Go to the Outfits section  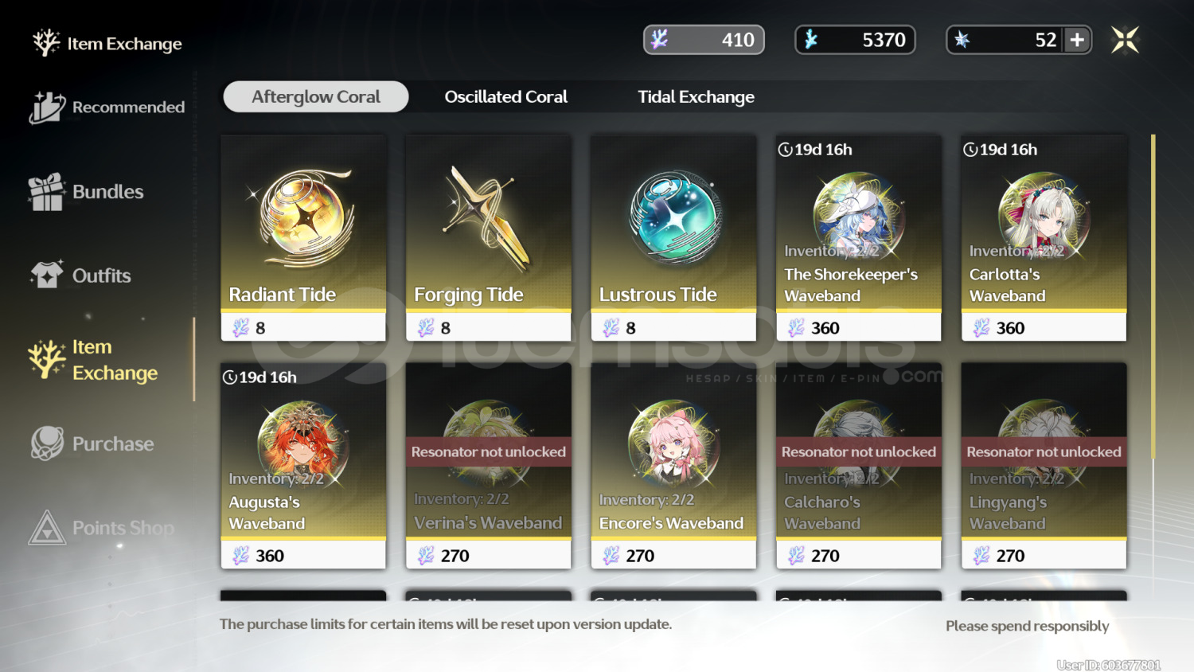[80, 275]
